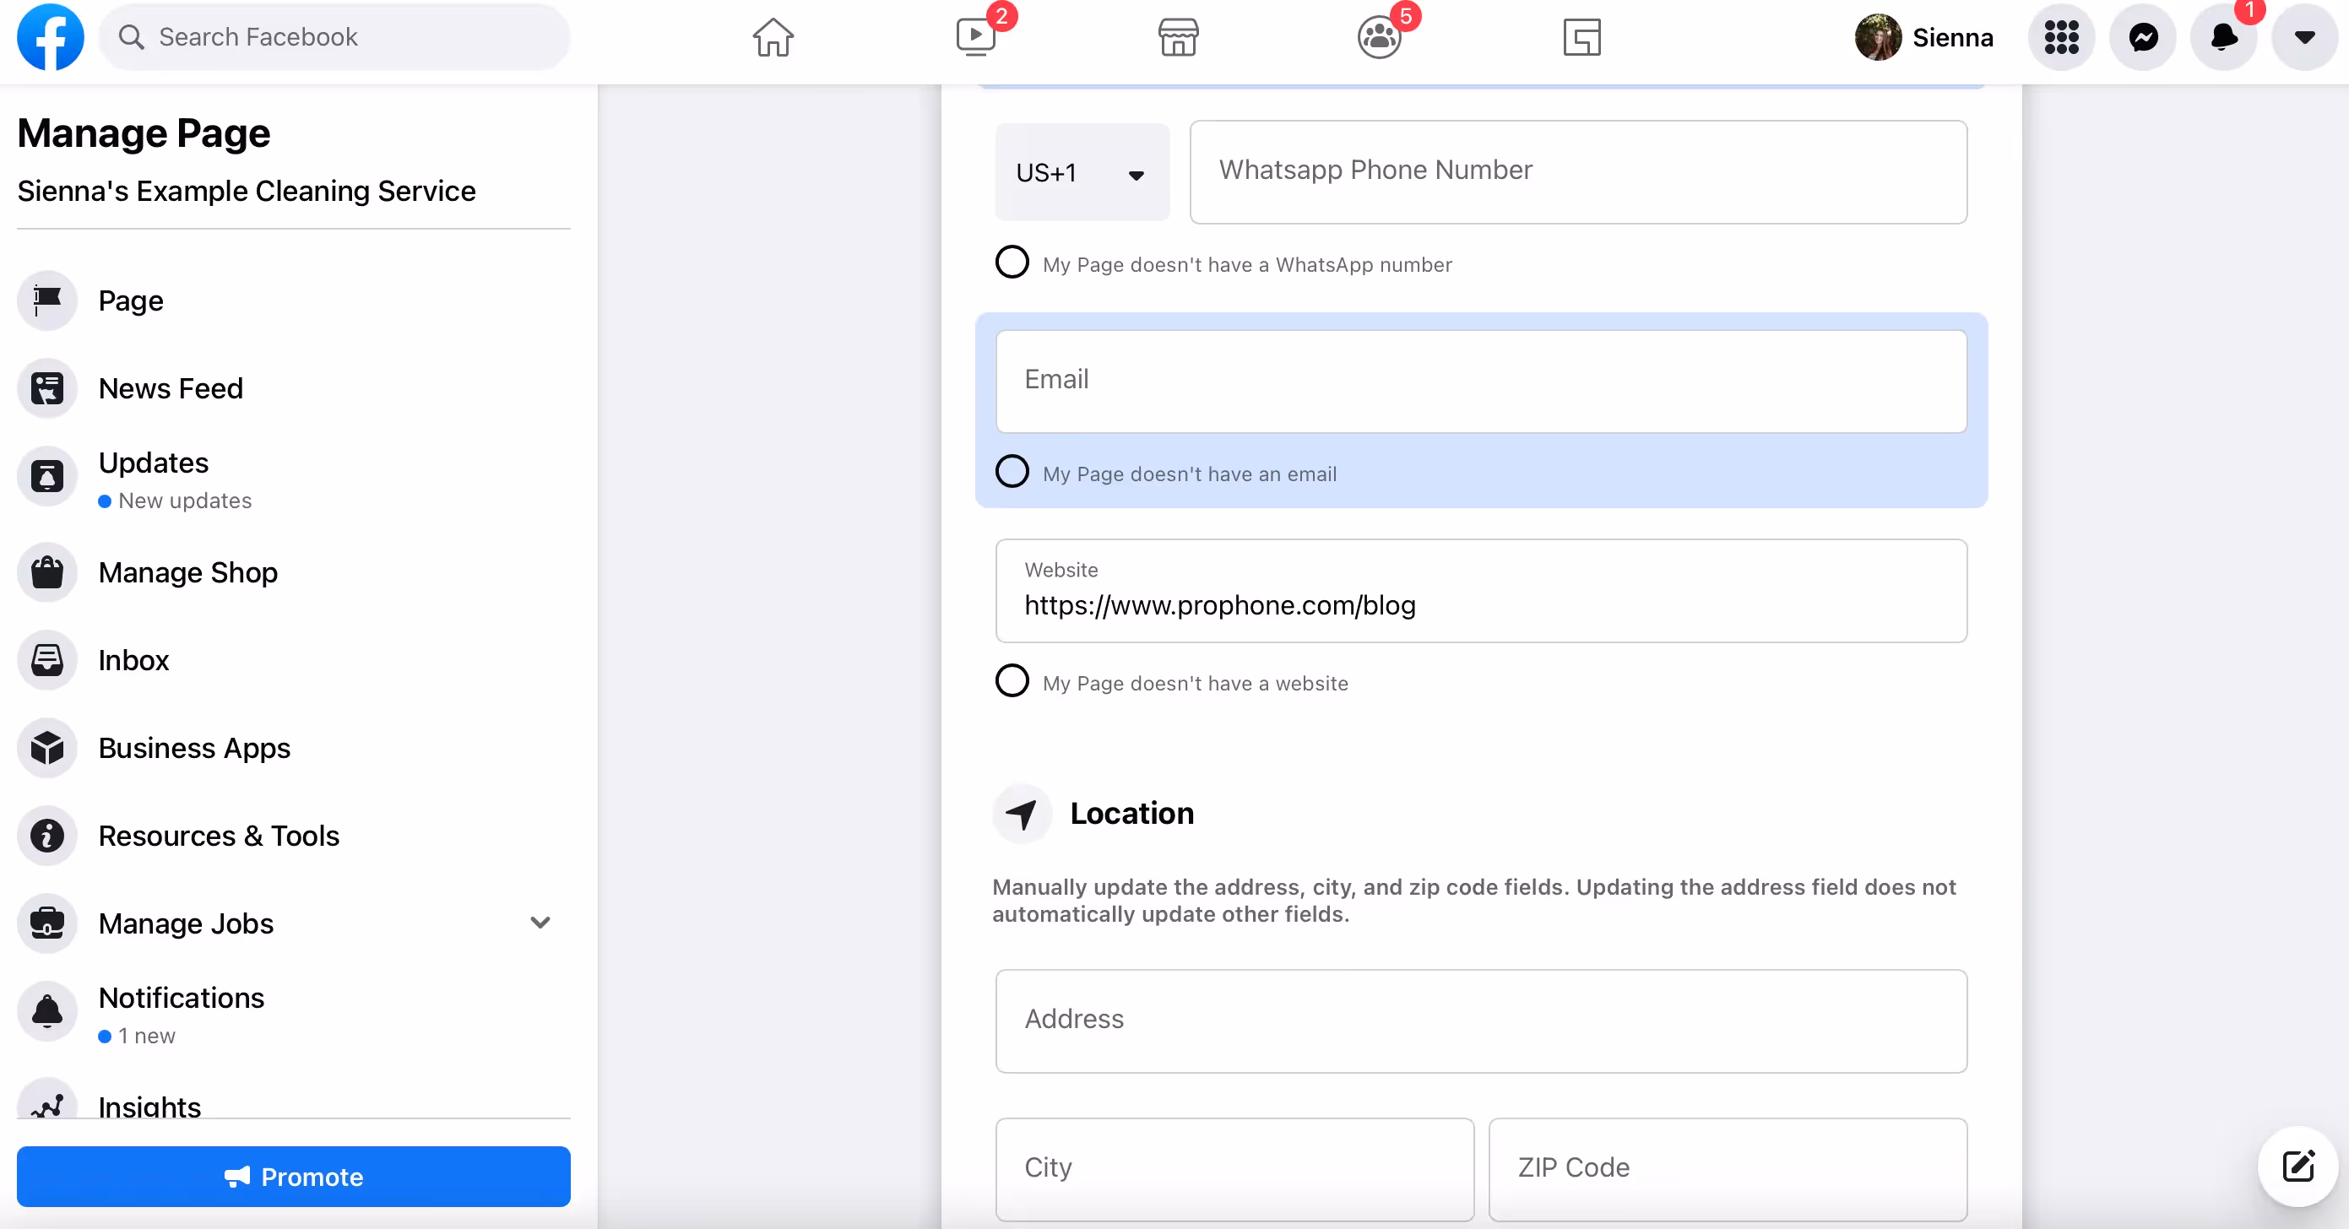Click the Facebook logo icon
This screenshot has height=1229, width=2349.
[x=50, y=37]
